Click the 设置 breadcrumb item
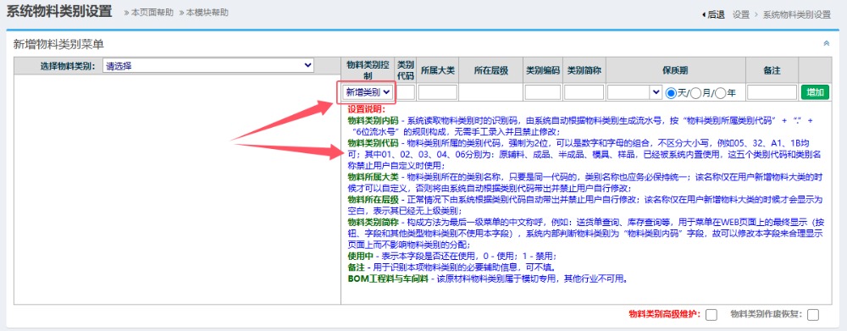The image size is (847, 331). (x=741, y=14)
